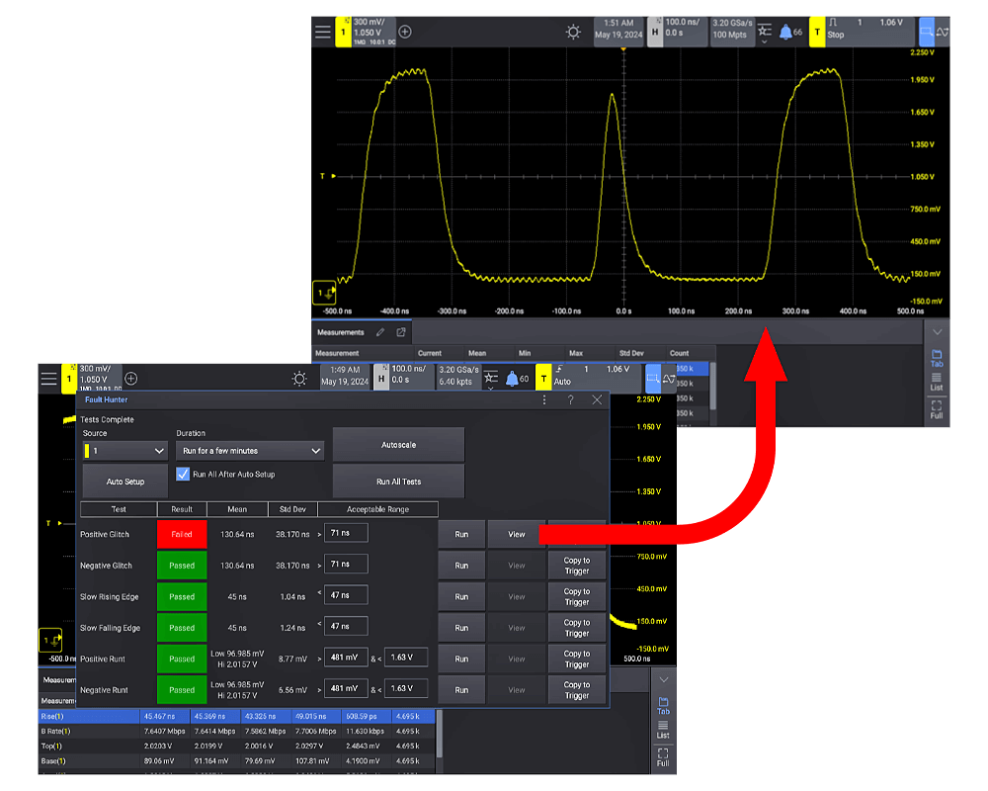Image resolution: width=988 pixels, height=791 pixels.
Task: Click Positive Glitch acceptable range 71 ns field
Action: tap(346, 534)
